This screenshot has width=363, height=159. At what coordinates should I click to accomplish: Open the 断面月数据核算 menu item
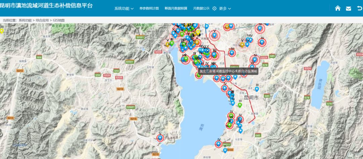(176, 8)
